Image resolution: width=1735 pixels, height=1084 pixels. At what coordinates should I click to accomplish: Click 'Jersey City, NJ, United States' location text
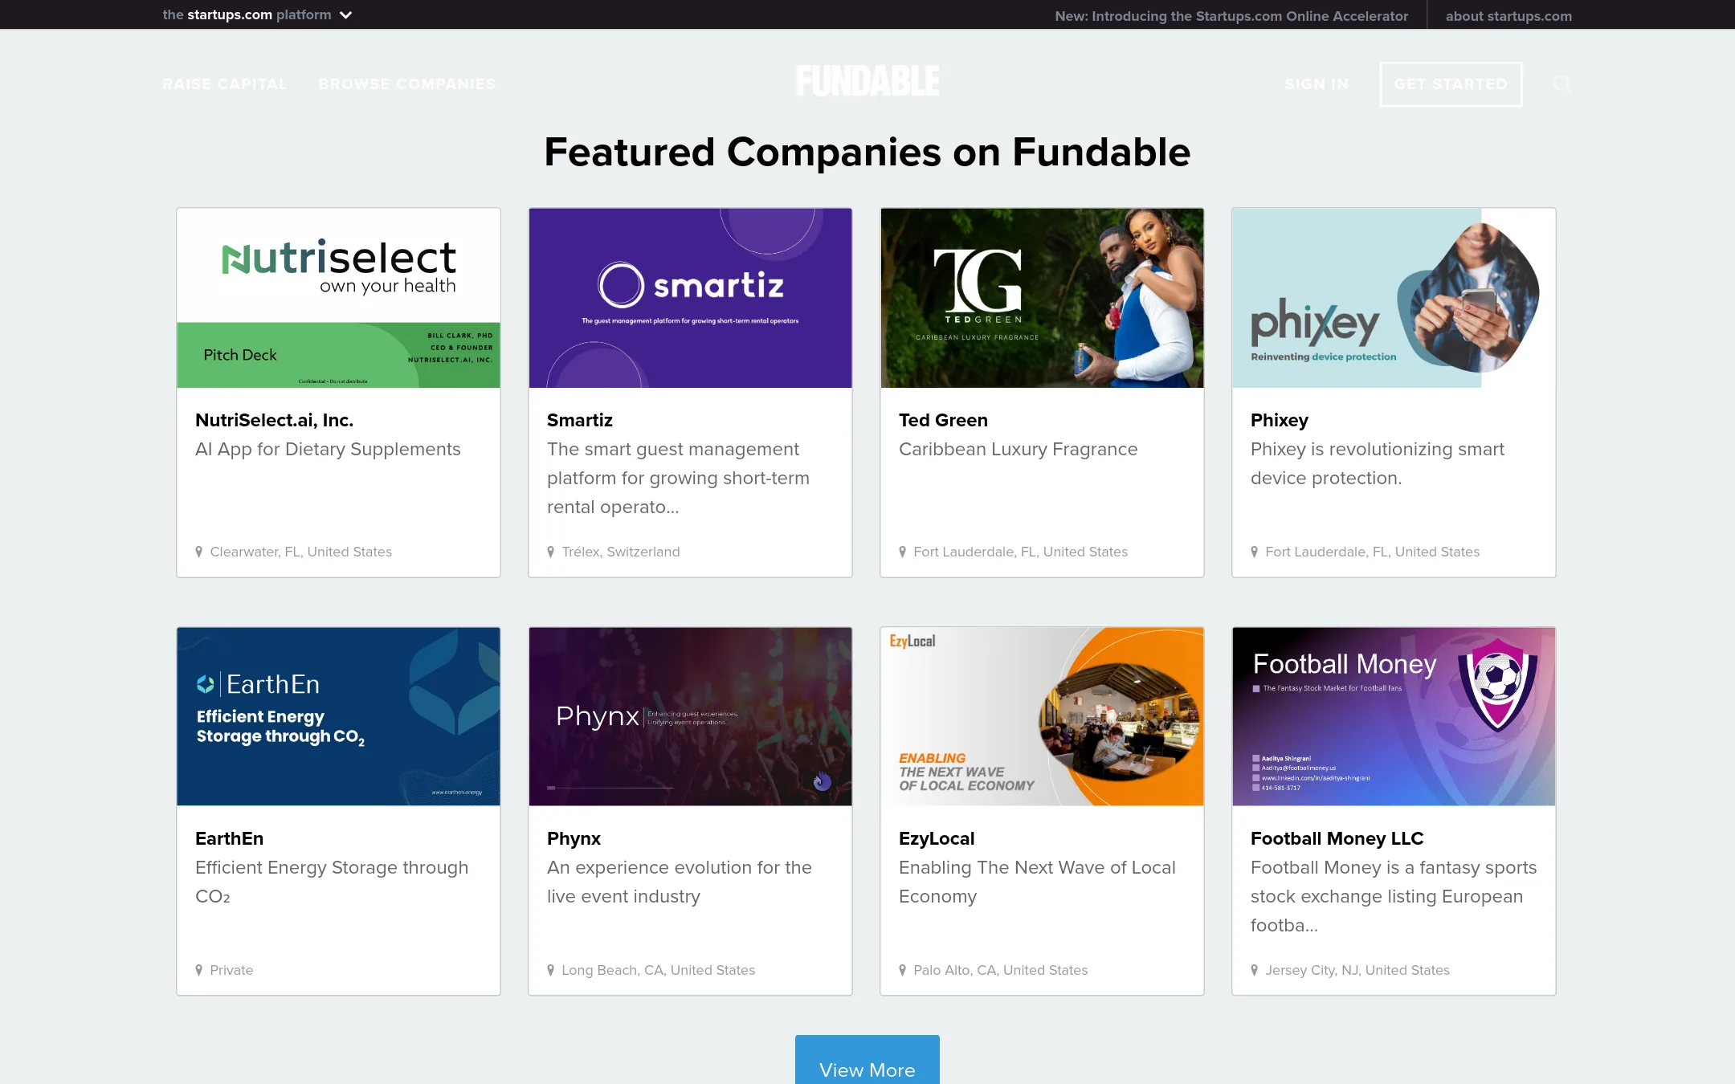coord(1357,970)
